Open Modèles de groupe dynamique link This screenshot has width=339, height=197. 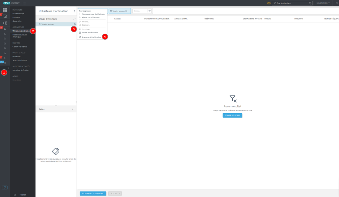click(x=20, y=36)
